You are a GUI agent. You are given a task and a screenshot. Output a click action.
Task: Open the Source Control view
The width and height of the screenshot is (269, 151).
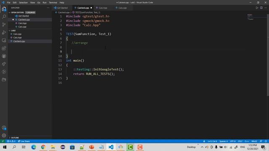[x=4, y=24]
